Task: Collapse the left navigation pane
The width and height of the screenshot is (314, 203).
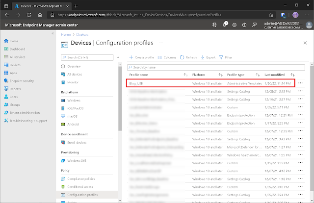Action: [52, 33]
